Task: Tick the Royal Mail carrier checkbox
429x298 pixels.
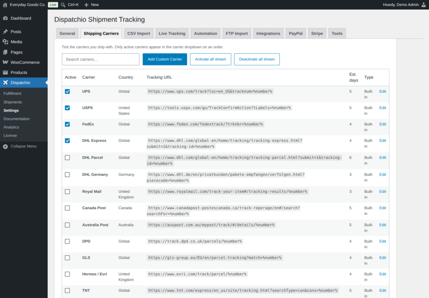Action: [x=67, y=192]
